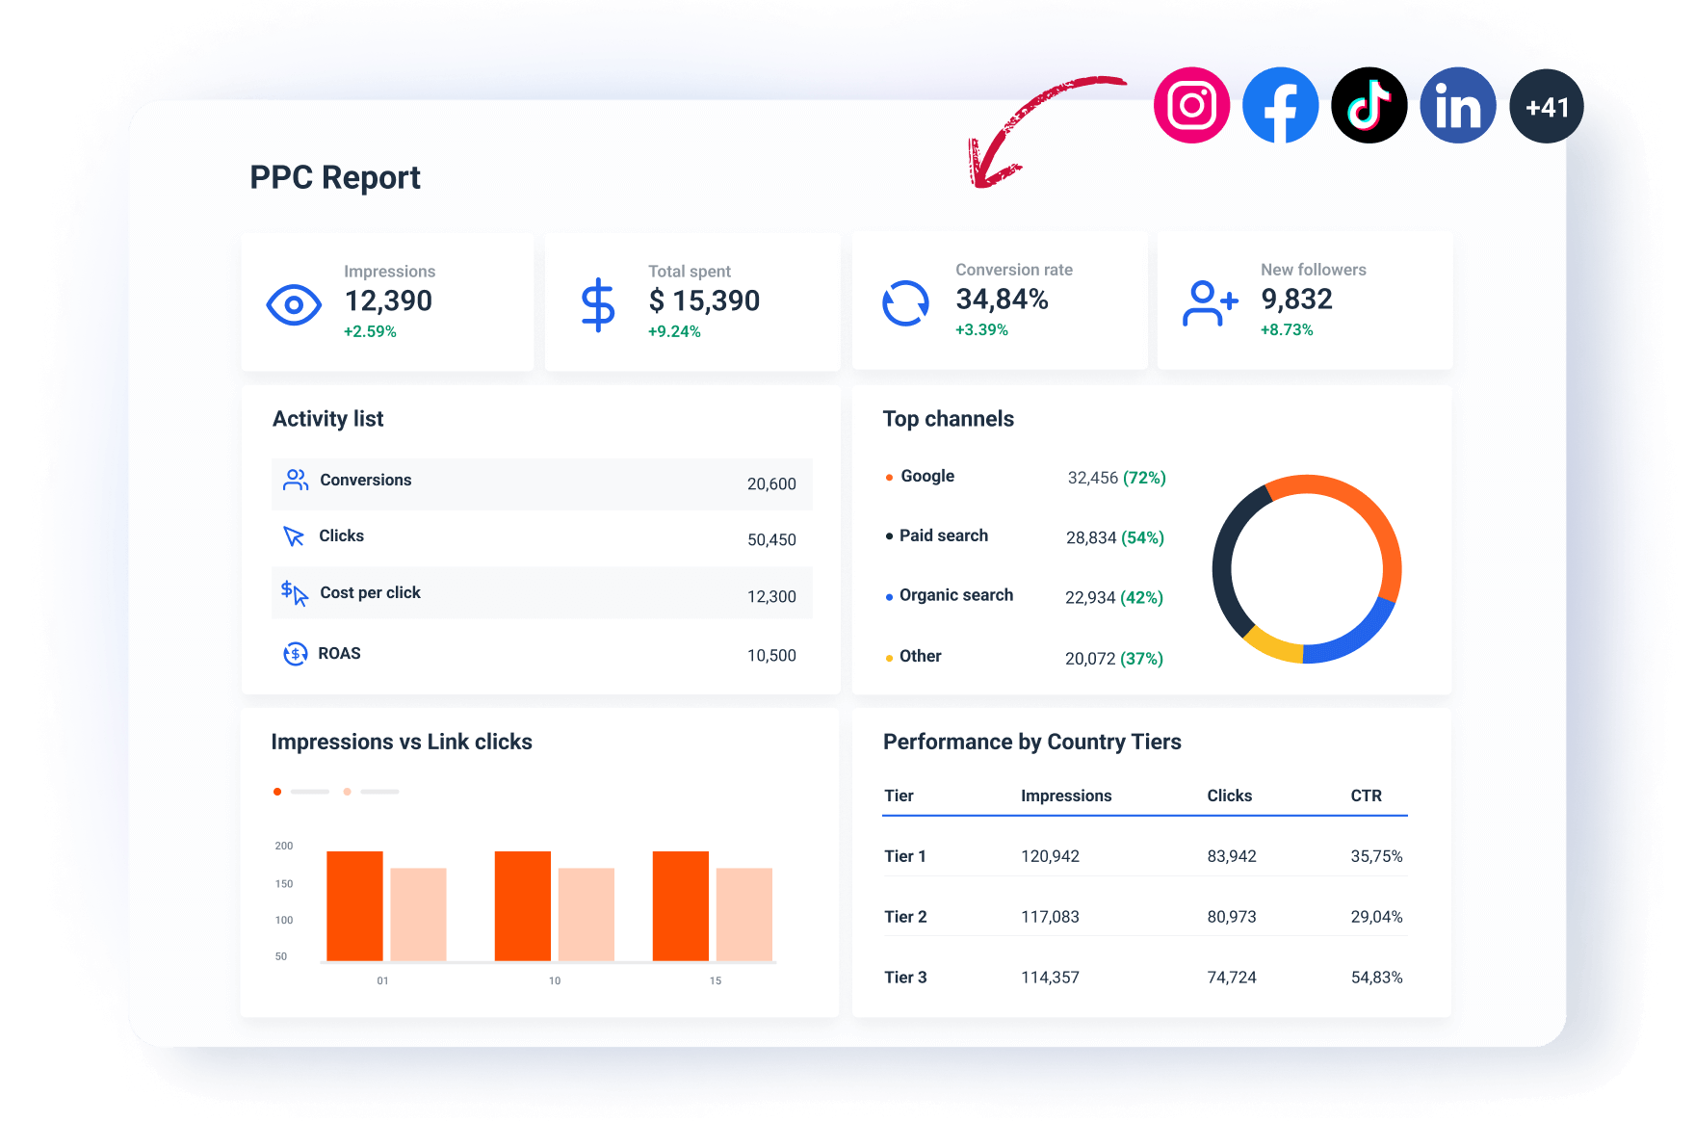Screen dimensions: 1695x1122
Task: Toggle the Link clicks series legend dot
Action: coord(347,791)
